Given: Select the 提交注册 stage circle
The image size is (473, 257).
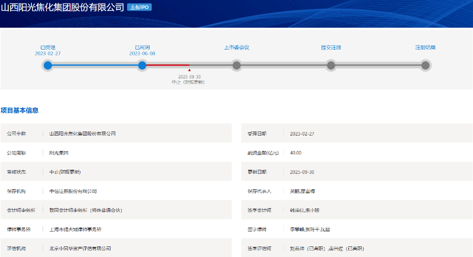Looking at the screenshot, I should click(x=331, y=65).
